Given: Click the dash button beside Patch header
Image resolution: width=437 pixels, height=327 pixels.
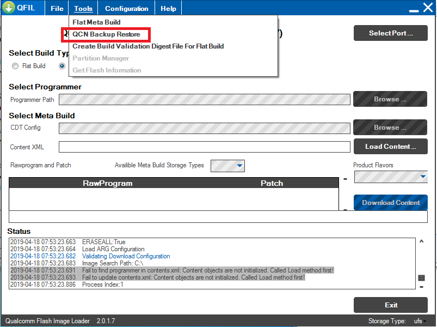Looking at the screenshot, I should [345, 179].
